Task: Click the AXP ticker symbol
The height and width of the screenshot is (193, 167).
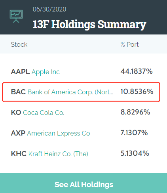Action: click(x=18, y=133)
